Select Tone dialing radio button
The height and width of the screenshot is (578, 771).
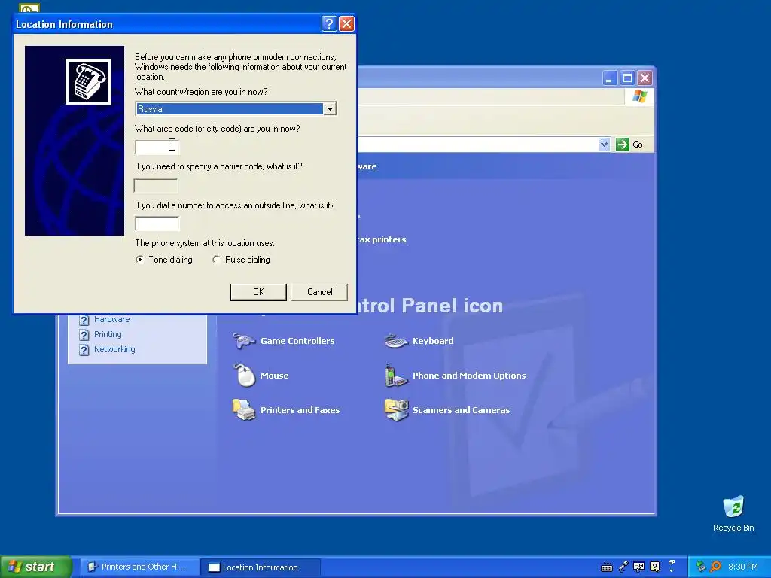[139, 260]
